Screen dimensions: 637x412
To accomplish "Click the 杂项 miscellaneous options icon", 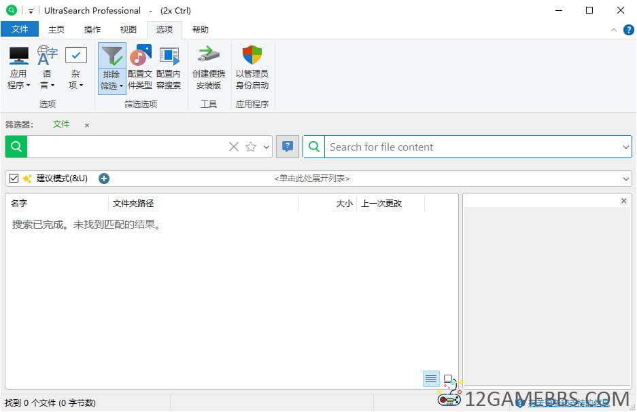I will click(x=75, y=56).
